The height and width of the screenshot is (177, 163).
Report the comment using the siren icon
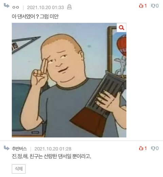click(69, 7)
